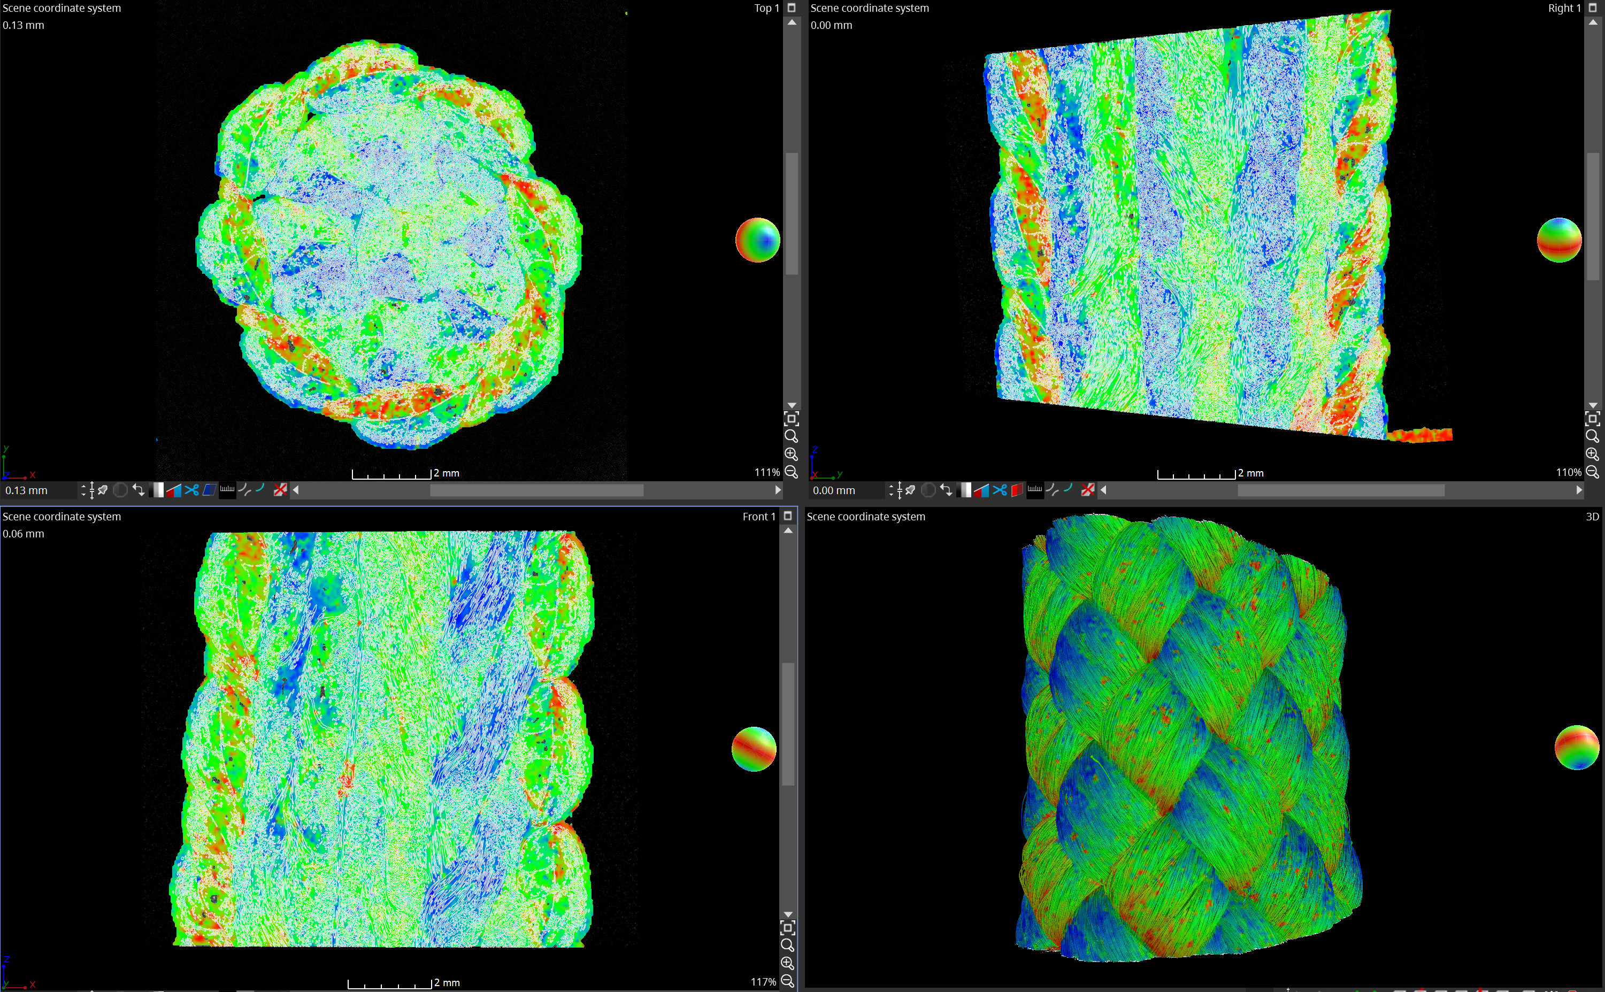This screenshot has width=1605, height=992.
Task: Maximize the Right 1 viewport
Action: point(1593,8)
